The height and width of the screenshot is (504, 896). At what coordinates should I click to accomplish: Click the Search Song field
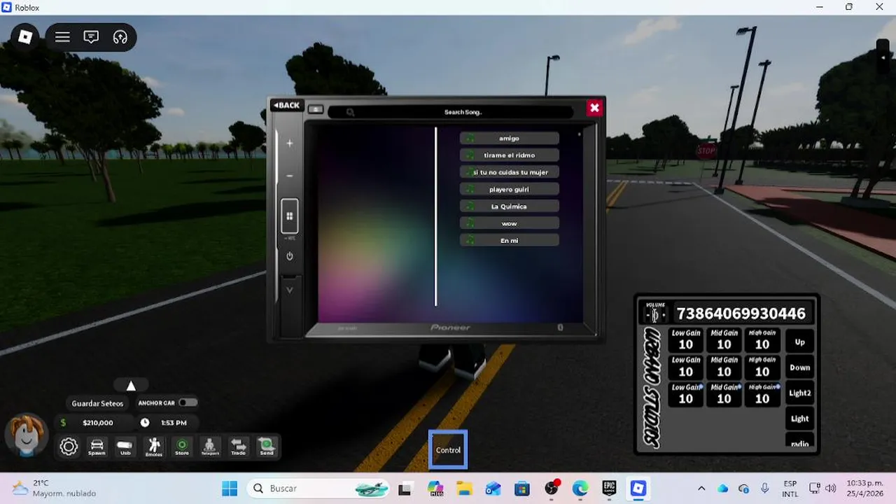pos(451,112)
